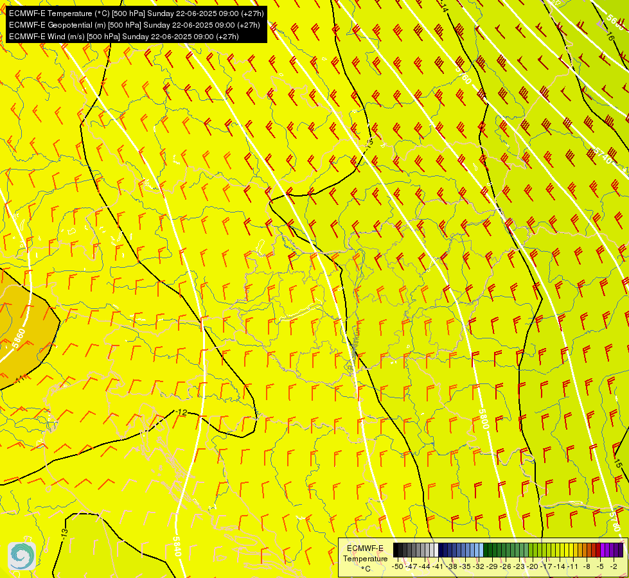
Task: Select the ECMWF-E Temperature 500 hPa title line
Action: [x=136, y=13]
